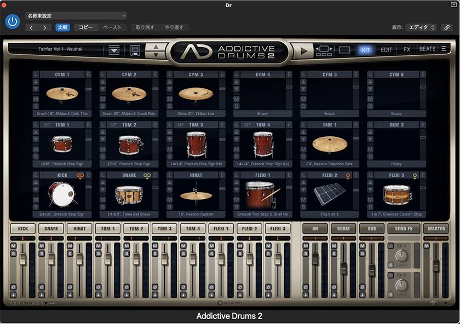Toggle phase invert on KICK channel
Screen dimensions: 460x324
click(13, 287)
